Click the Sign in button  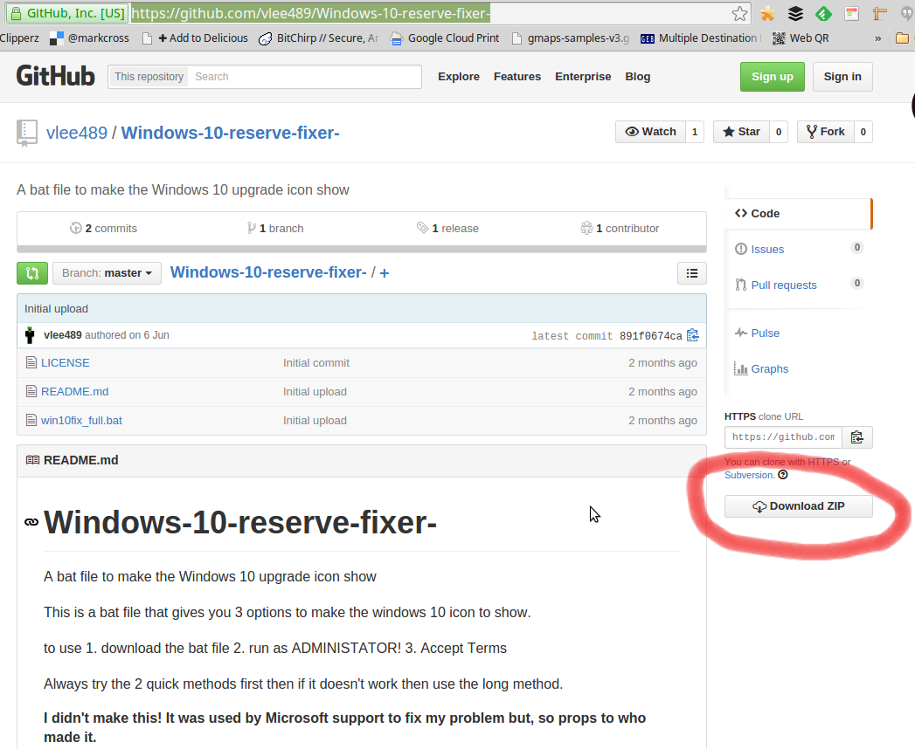pyautogui.click(x=842, y=76)
